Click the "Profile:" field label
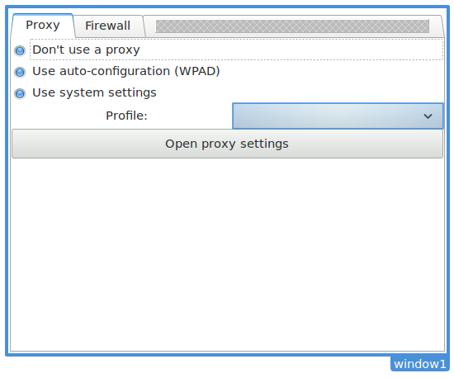 pyautogui.click(x=126, y=116)
